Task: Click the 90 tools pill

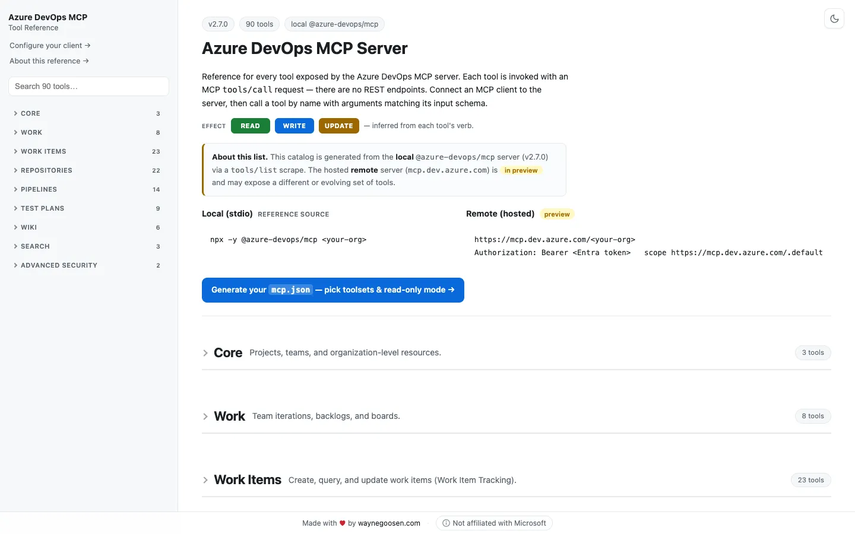Action: (x=259, y=24)
